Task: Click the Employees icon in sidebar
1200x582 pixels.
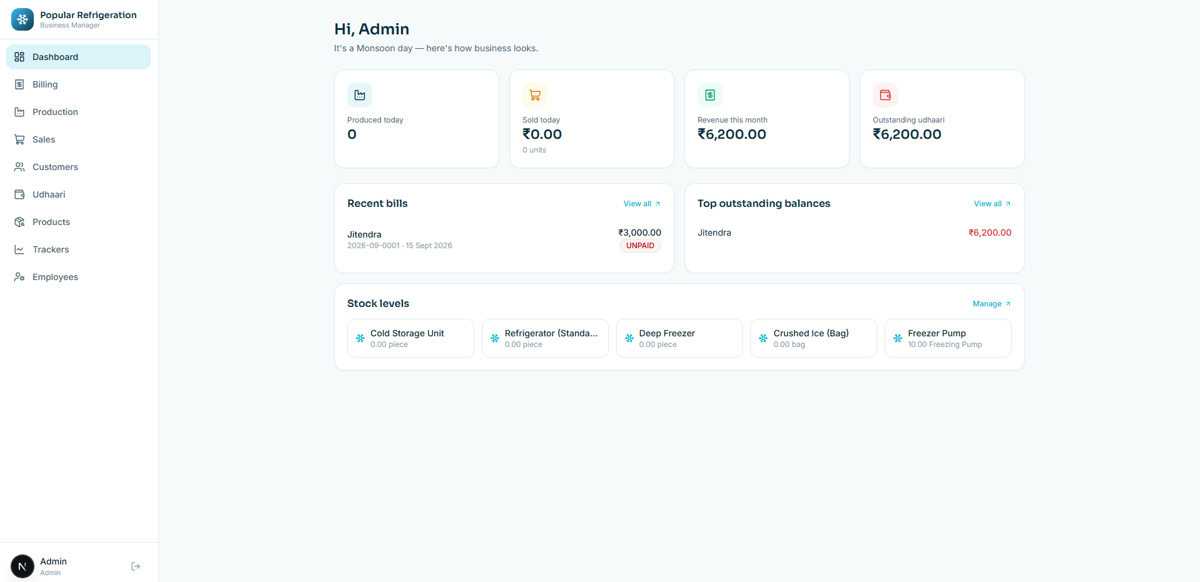Action: [x=19, y=277]
